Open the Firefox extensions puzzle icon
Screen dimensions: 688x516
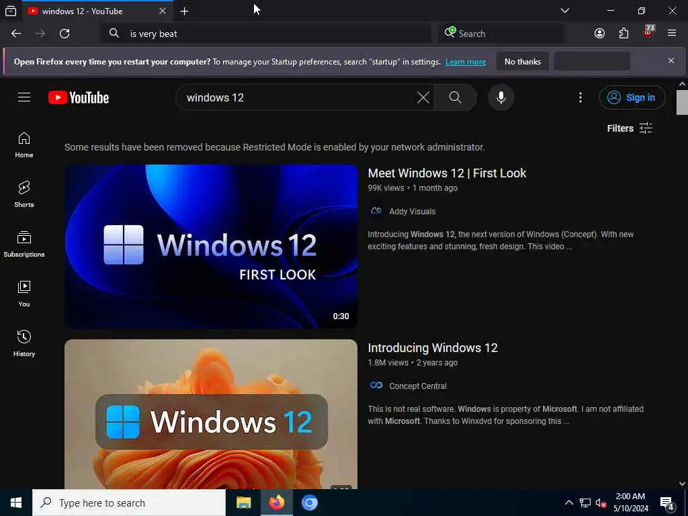pos(623,34)
